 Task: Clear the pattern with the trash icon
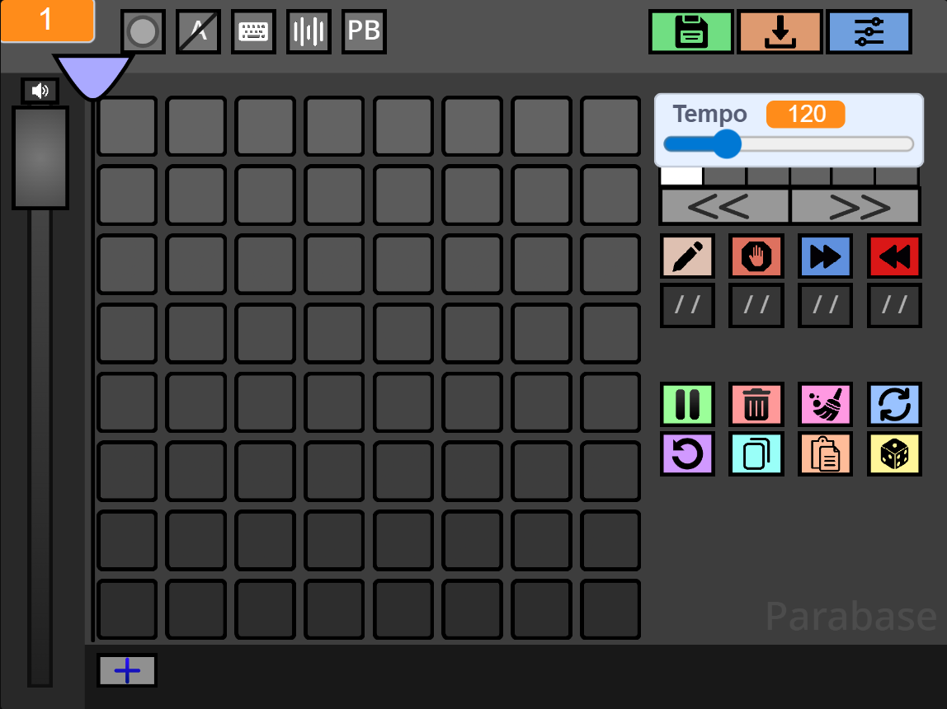point(756,404)
